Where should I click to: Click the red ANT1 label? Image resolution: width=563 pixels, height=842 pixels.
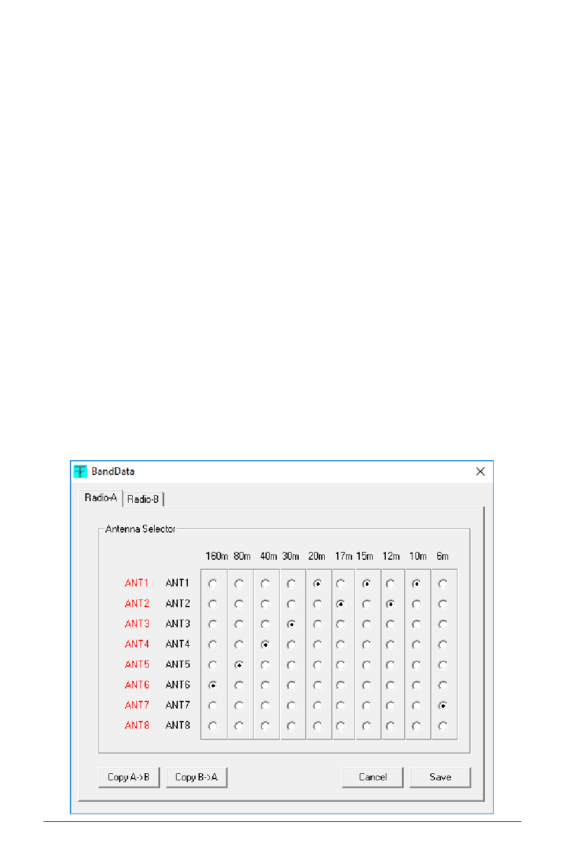tap(136, 583)
